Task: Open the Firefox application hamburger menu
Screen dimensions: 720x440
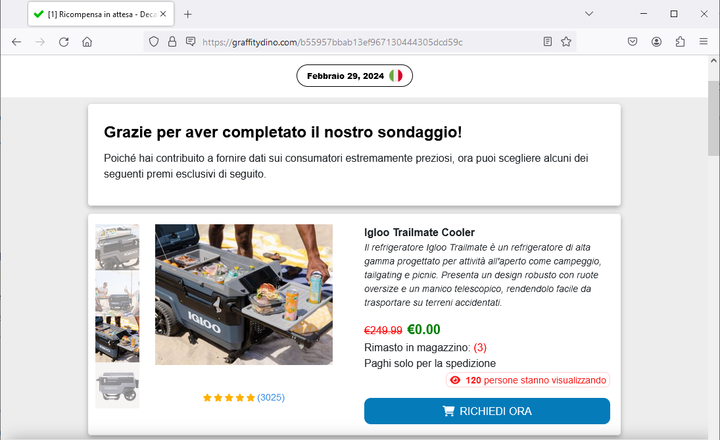Action: [704, 42]
